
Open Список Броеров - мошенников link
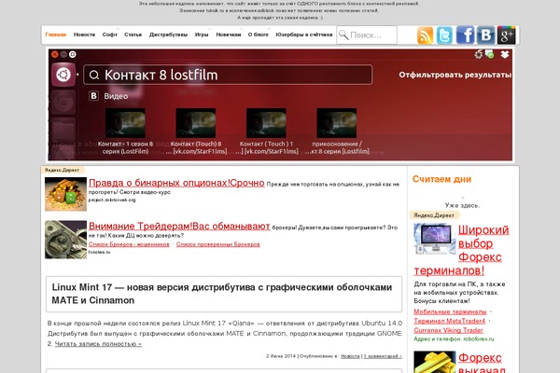[129, 244]
